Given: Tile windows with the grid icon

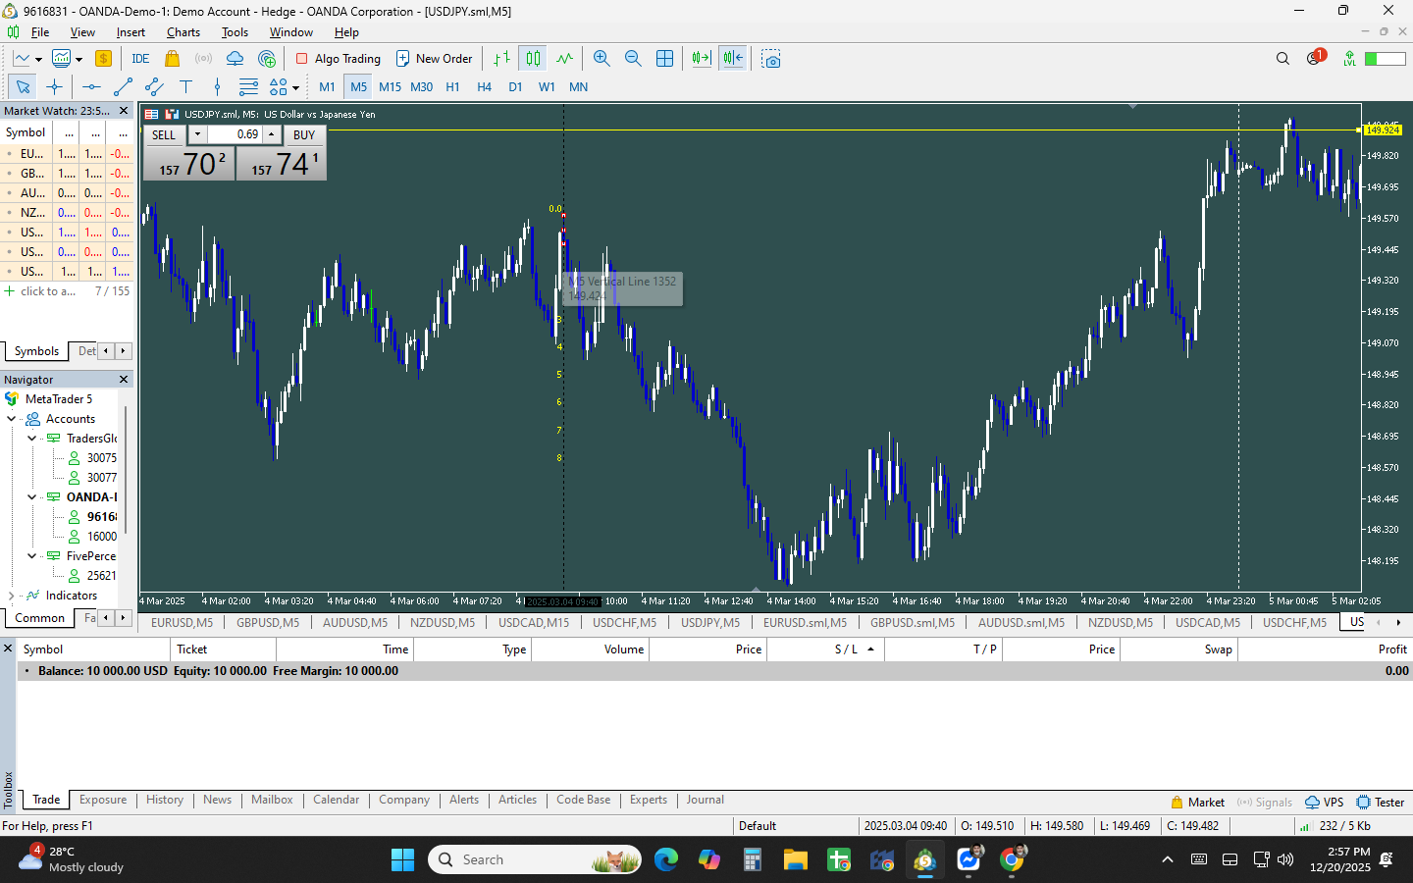Looking at the screenshot, I should (664, 59).
